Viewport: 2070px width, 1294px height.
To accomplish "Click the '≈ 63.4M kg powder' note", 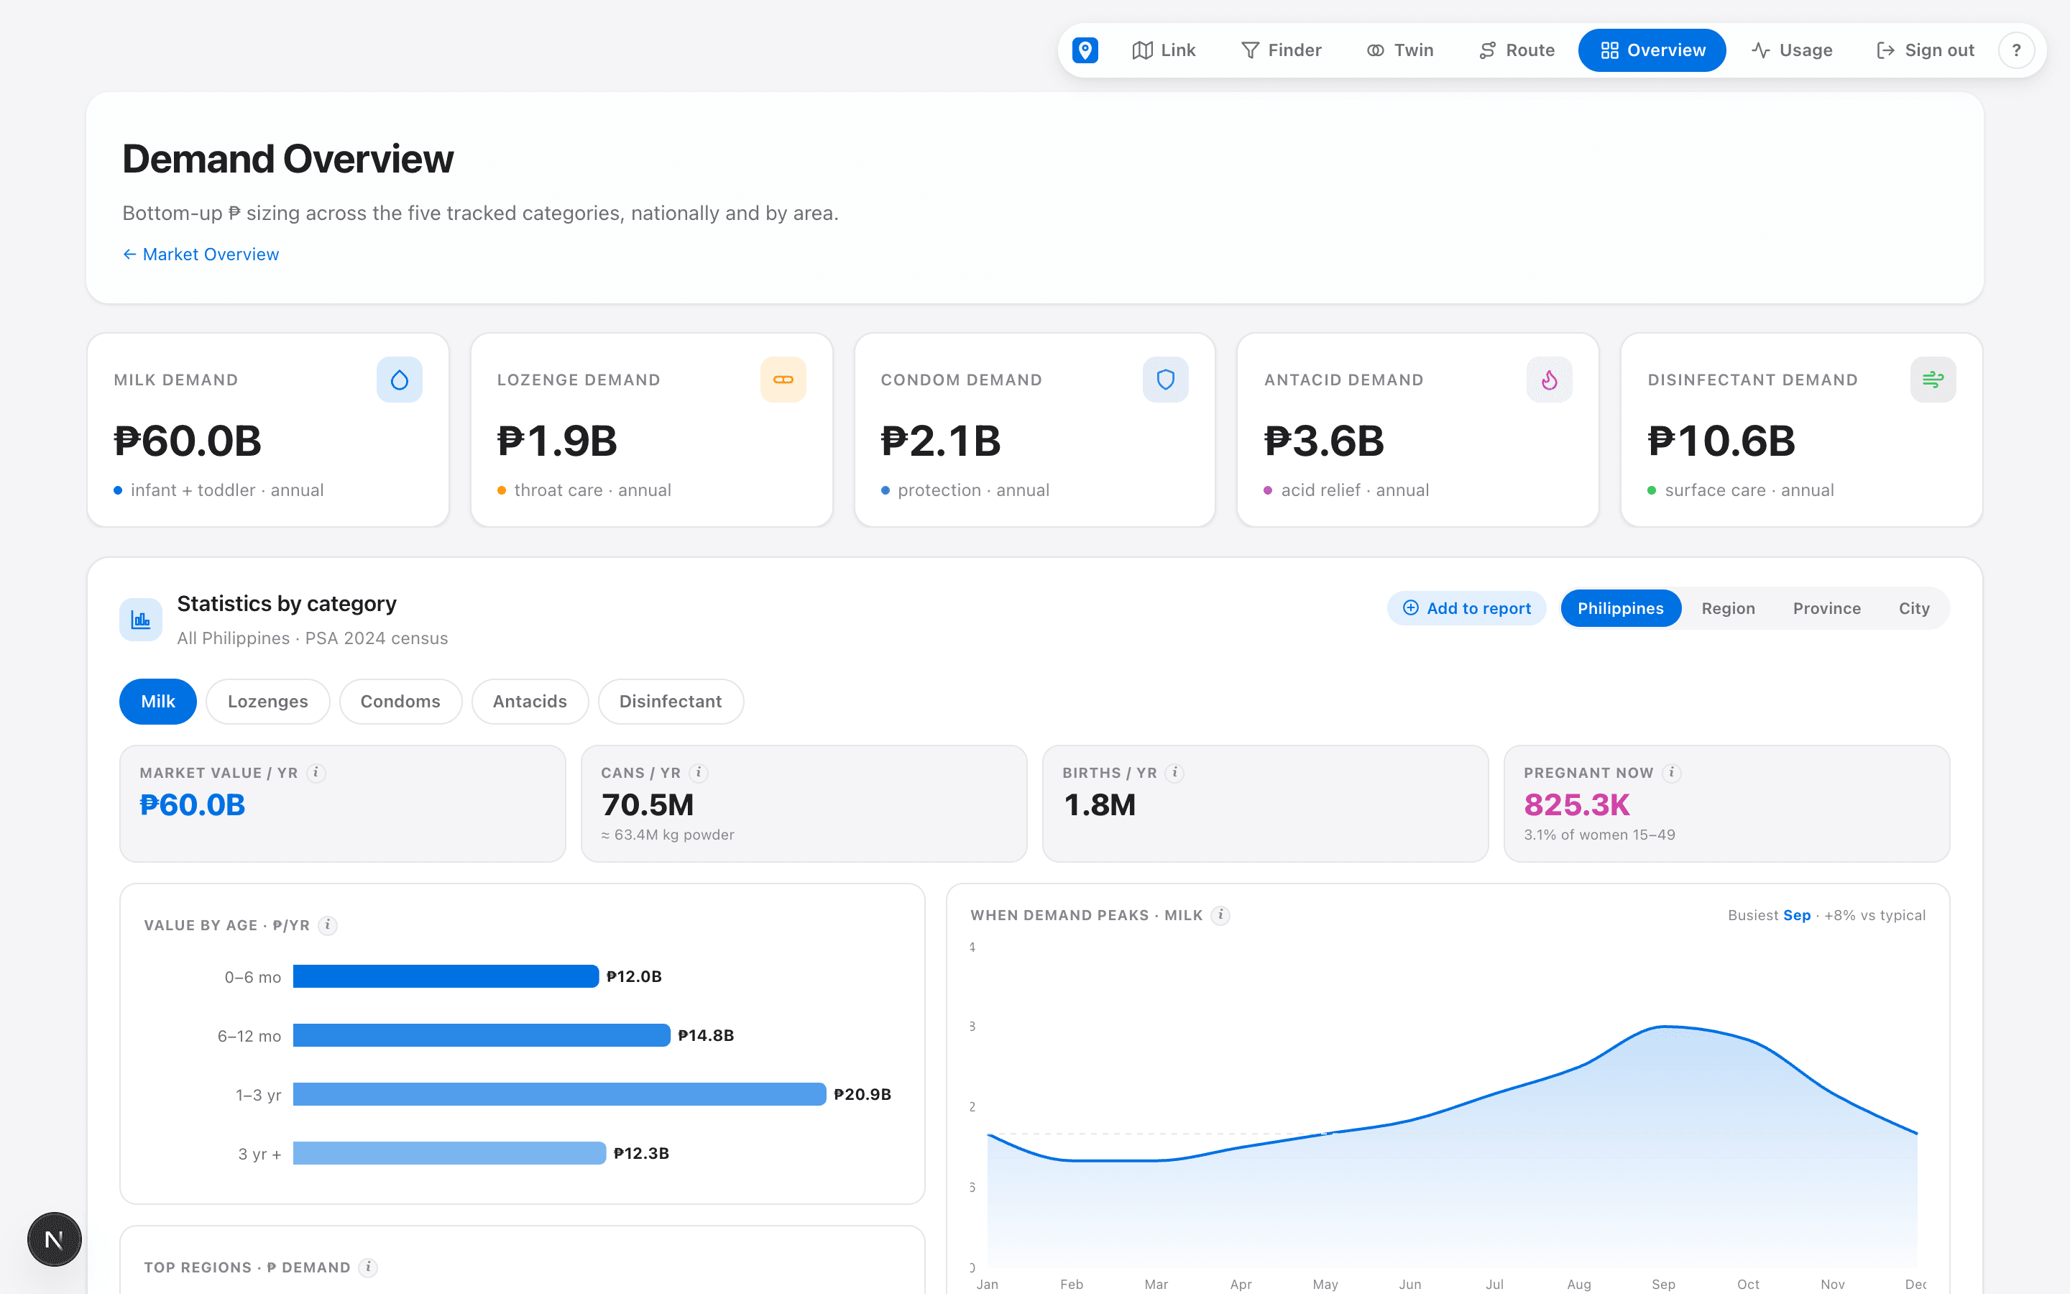I will [x=667, y=835].
